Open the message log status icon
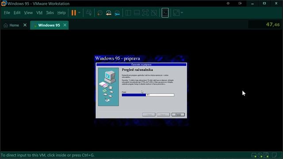 274,155
